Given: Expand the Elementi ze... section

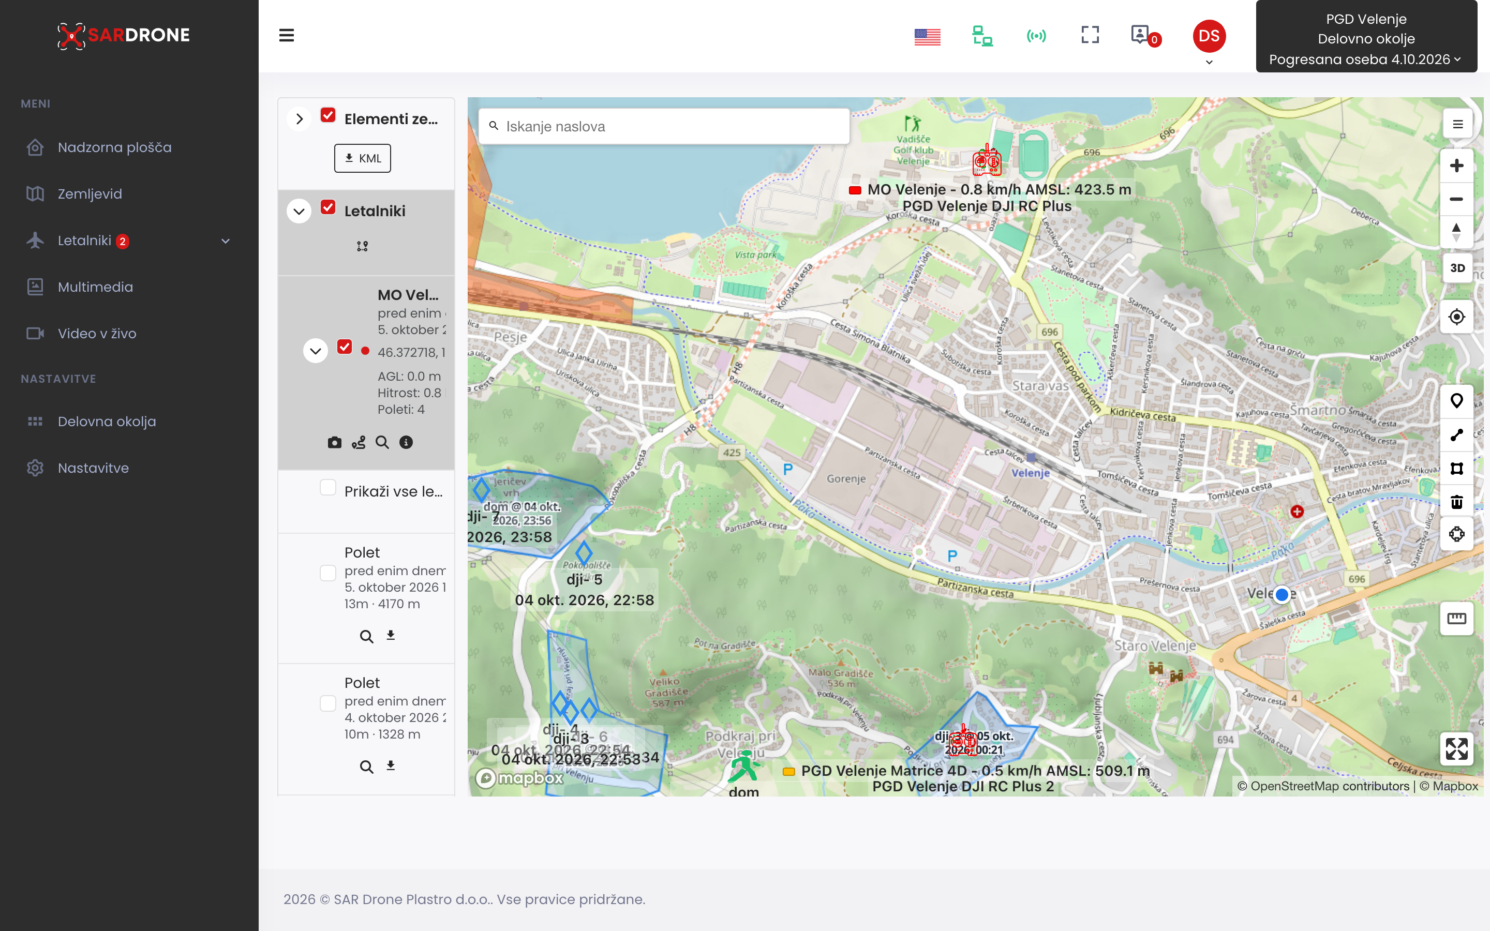Looking at the screenshot, I should (299, 119).
